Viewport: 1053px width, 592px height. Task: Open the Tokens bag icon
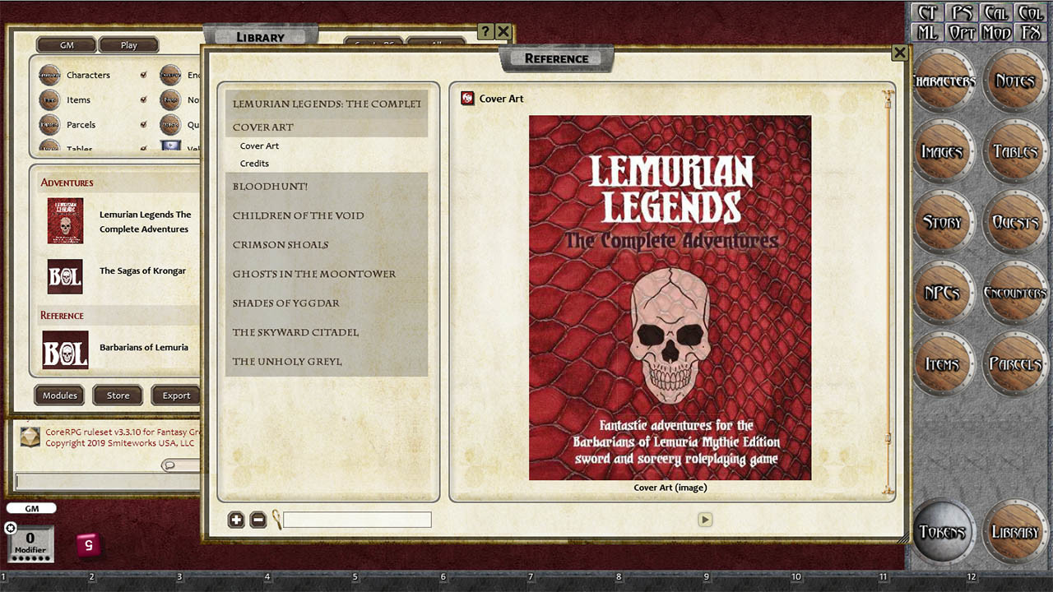point(943,531)
